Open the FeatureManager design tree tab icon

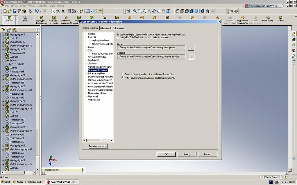point(3,30)
